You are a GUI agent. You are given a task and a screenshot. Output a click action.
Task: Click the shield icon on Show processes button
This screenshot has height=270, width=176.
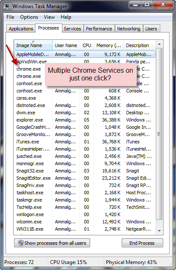[x=21, y=243]
